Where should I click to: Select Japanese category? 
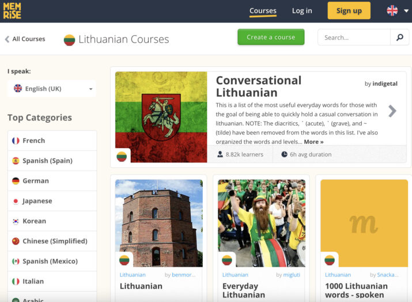click(x=52, y=201)
